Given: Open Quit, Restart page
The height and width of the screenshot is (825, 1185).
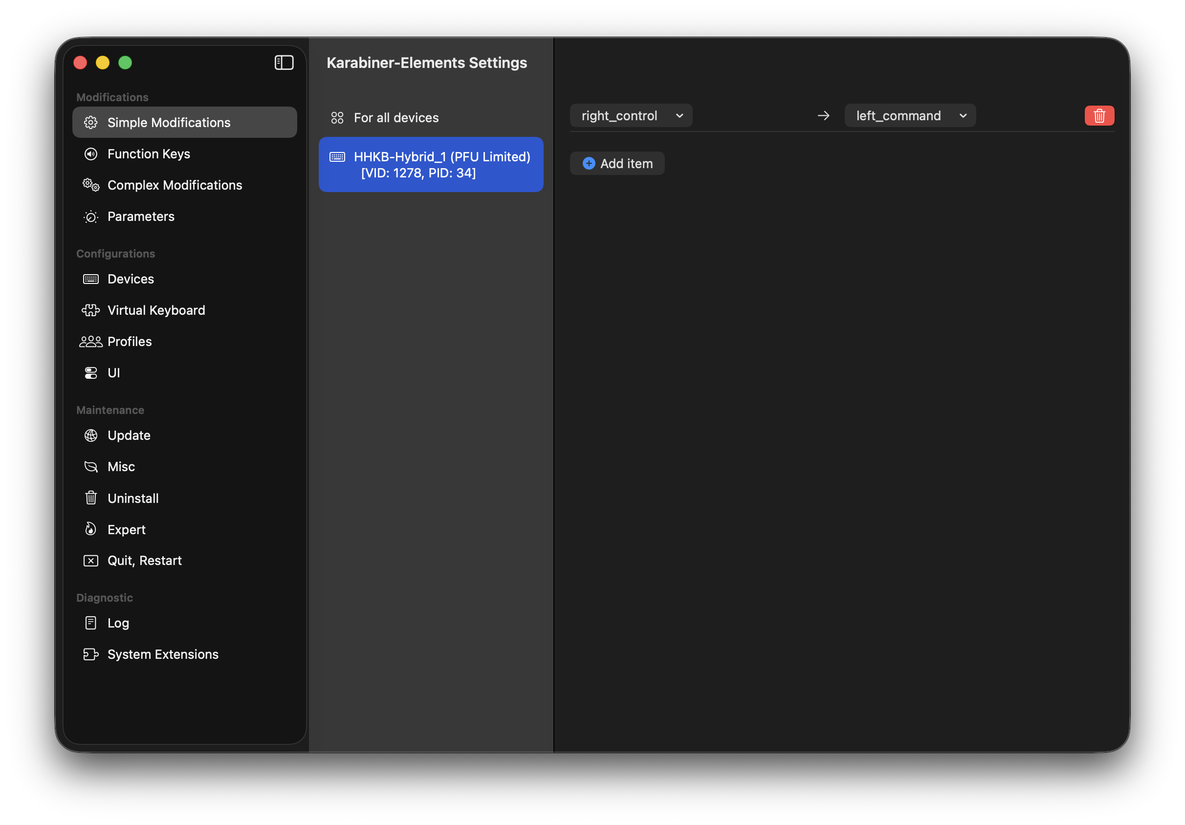Looking at the screenshot, I should click(185, 561).
